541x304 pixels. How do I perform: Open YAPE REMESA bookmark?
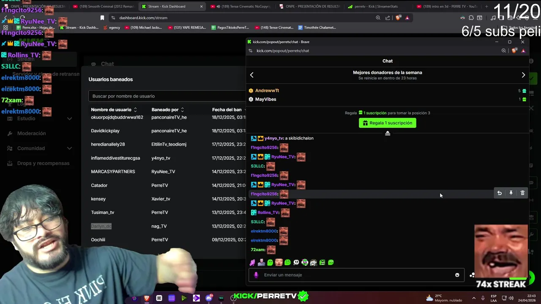186,27
